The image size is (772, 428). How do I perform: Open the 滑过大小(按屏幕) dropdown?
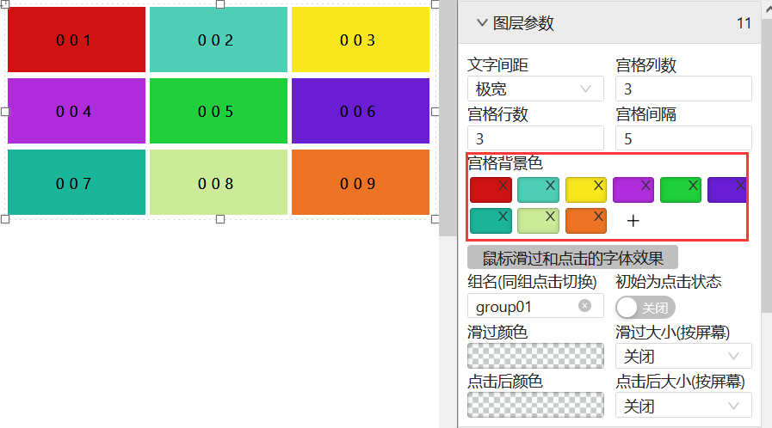pos(683,356)
